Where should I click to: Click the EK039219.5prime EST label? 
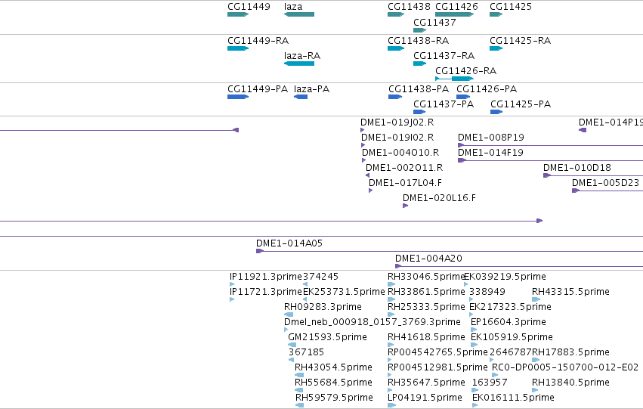coord(505,277)
